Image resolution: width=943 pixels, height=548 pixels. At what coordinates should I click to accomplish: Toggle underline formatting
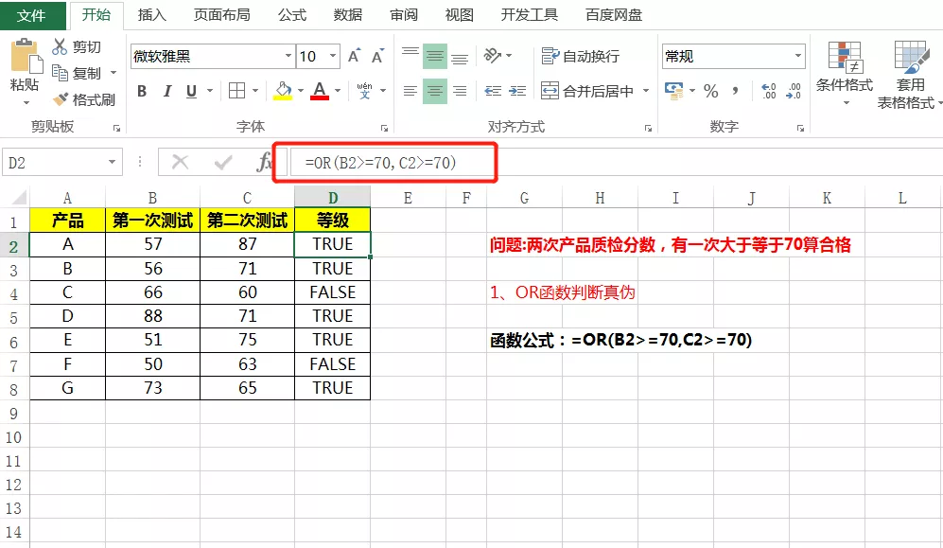pyautogui.click(x=191, y=91)
